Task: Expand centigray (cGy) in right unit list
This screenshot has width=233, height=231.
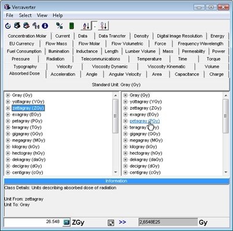Action: click(125, 173)
